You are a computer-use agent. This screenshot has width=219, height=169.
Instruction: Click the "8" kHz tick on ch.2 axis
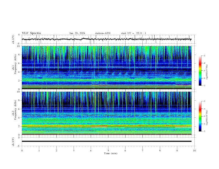coord(19,101)
